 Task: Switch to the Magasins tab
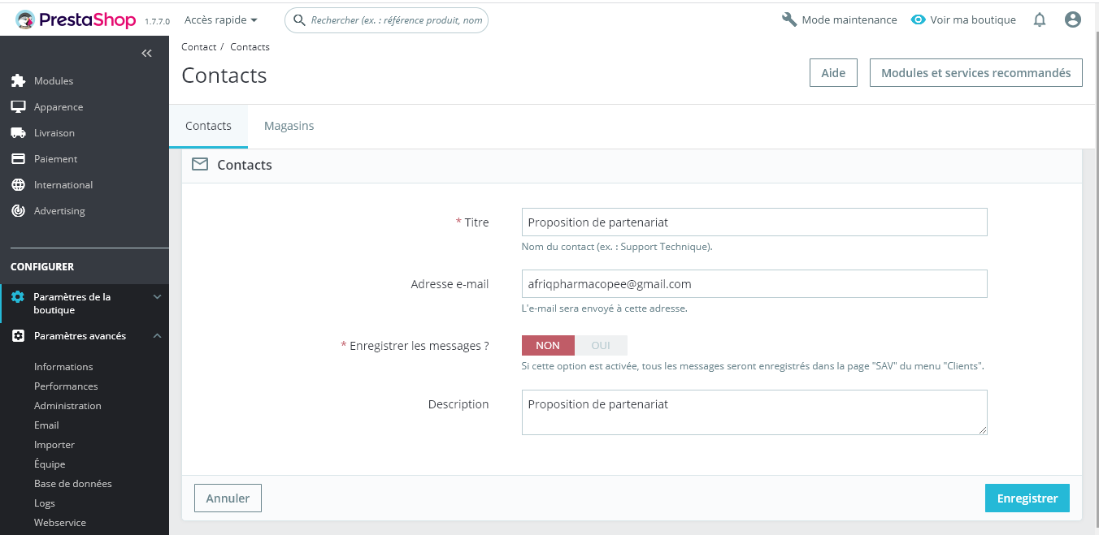click(x=289, y=126)
